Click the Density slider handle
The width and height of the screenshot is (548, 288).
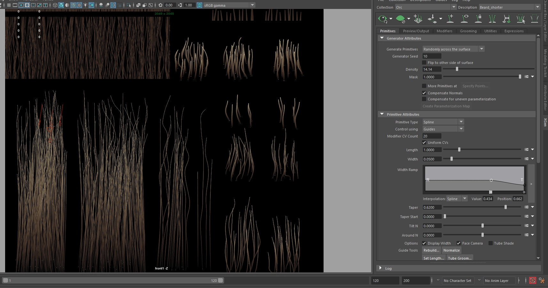click(x=457, y=69)
